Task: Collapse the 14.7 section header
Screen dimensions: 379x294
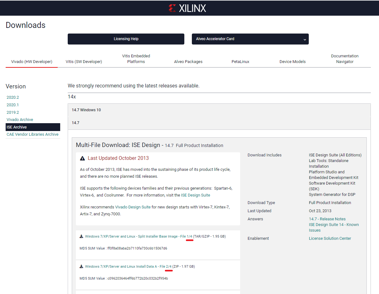Action: [x=219, y=123]
